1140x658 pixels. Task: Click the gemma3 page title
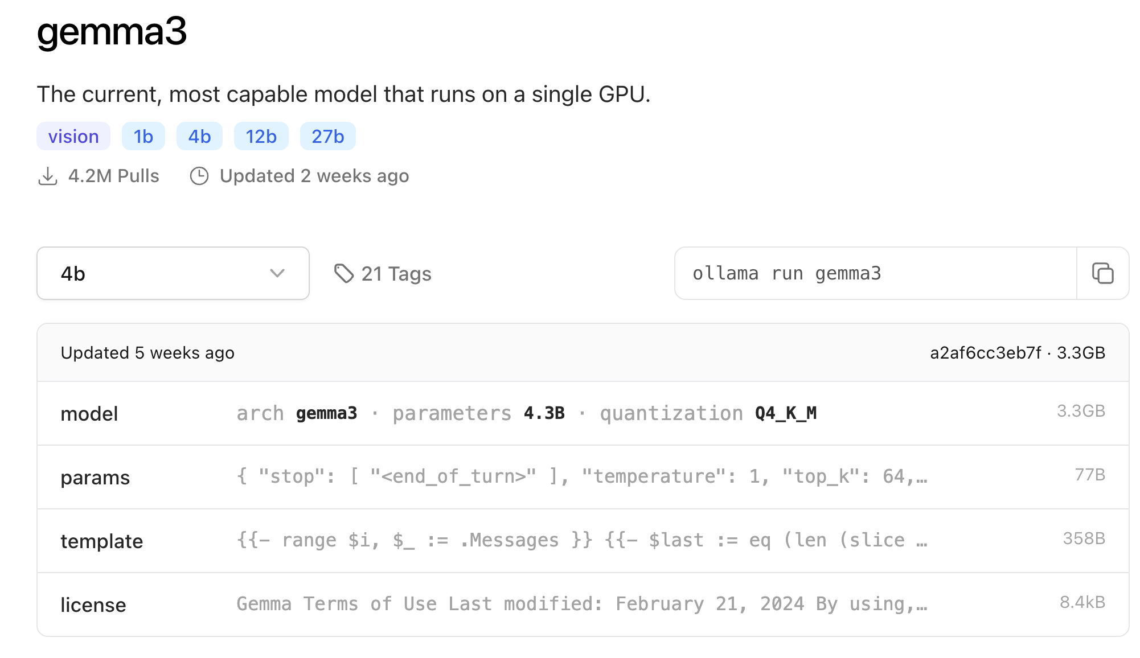(112, 31)
